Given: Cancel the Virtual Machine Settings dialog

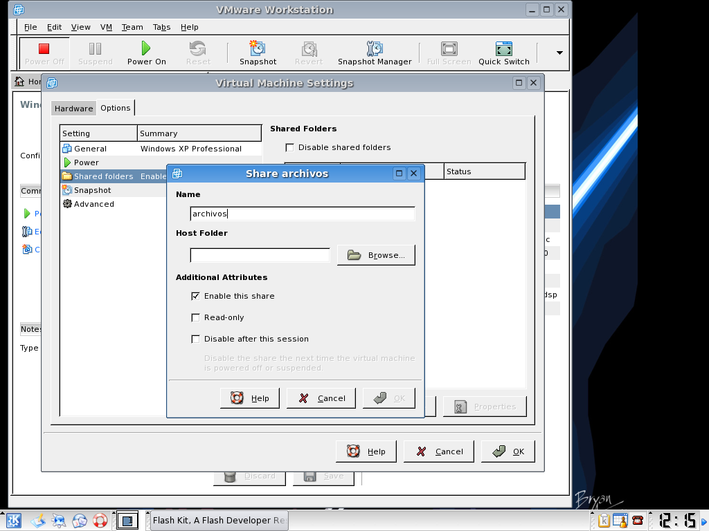Looking at the screenshot, I should pyautogui.click(x=438, y=451).
